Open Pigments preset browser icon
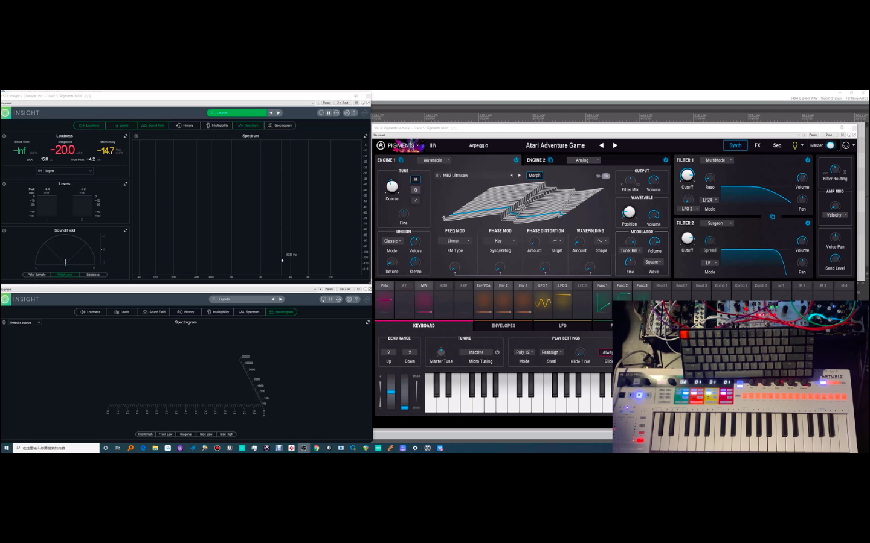This screenshot has width=870, height=543. click(x=433, y=145)
